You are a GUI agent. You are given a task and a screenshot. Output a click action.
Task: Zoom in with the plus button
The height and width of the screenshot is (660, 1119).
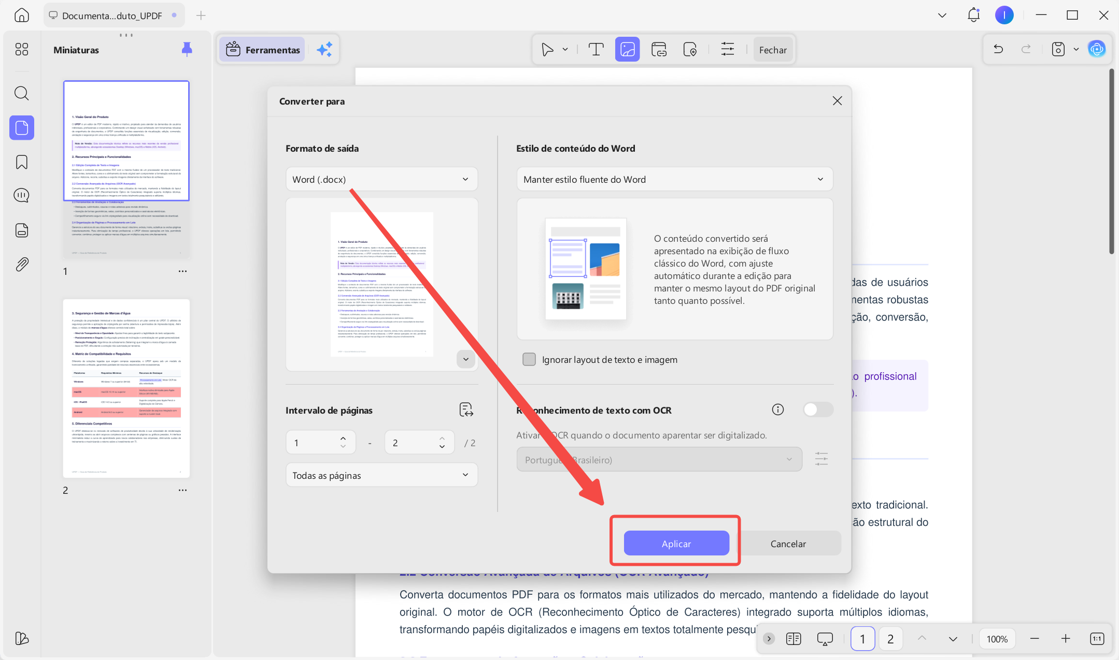tap(1066, 639)
